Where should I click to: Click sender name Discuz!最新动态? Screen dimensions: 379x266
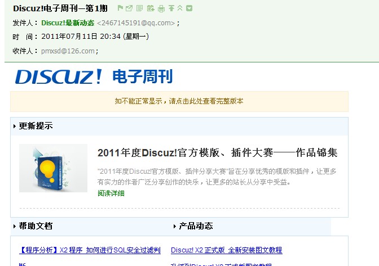68,23
